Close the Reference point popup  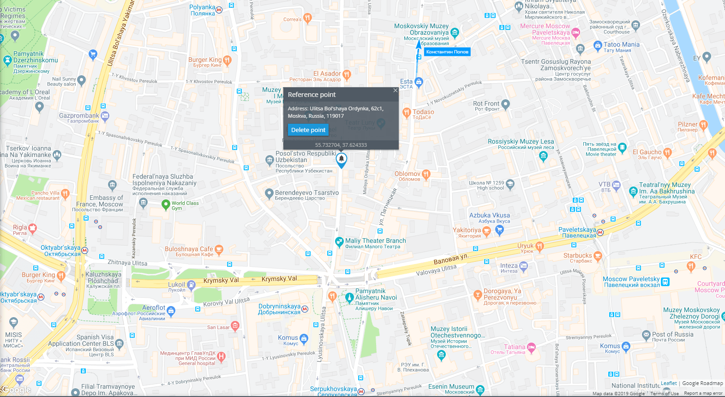click(395, 90)
